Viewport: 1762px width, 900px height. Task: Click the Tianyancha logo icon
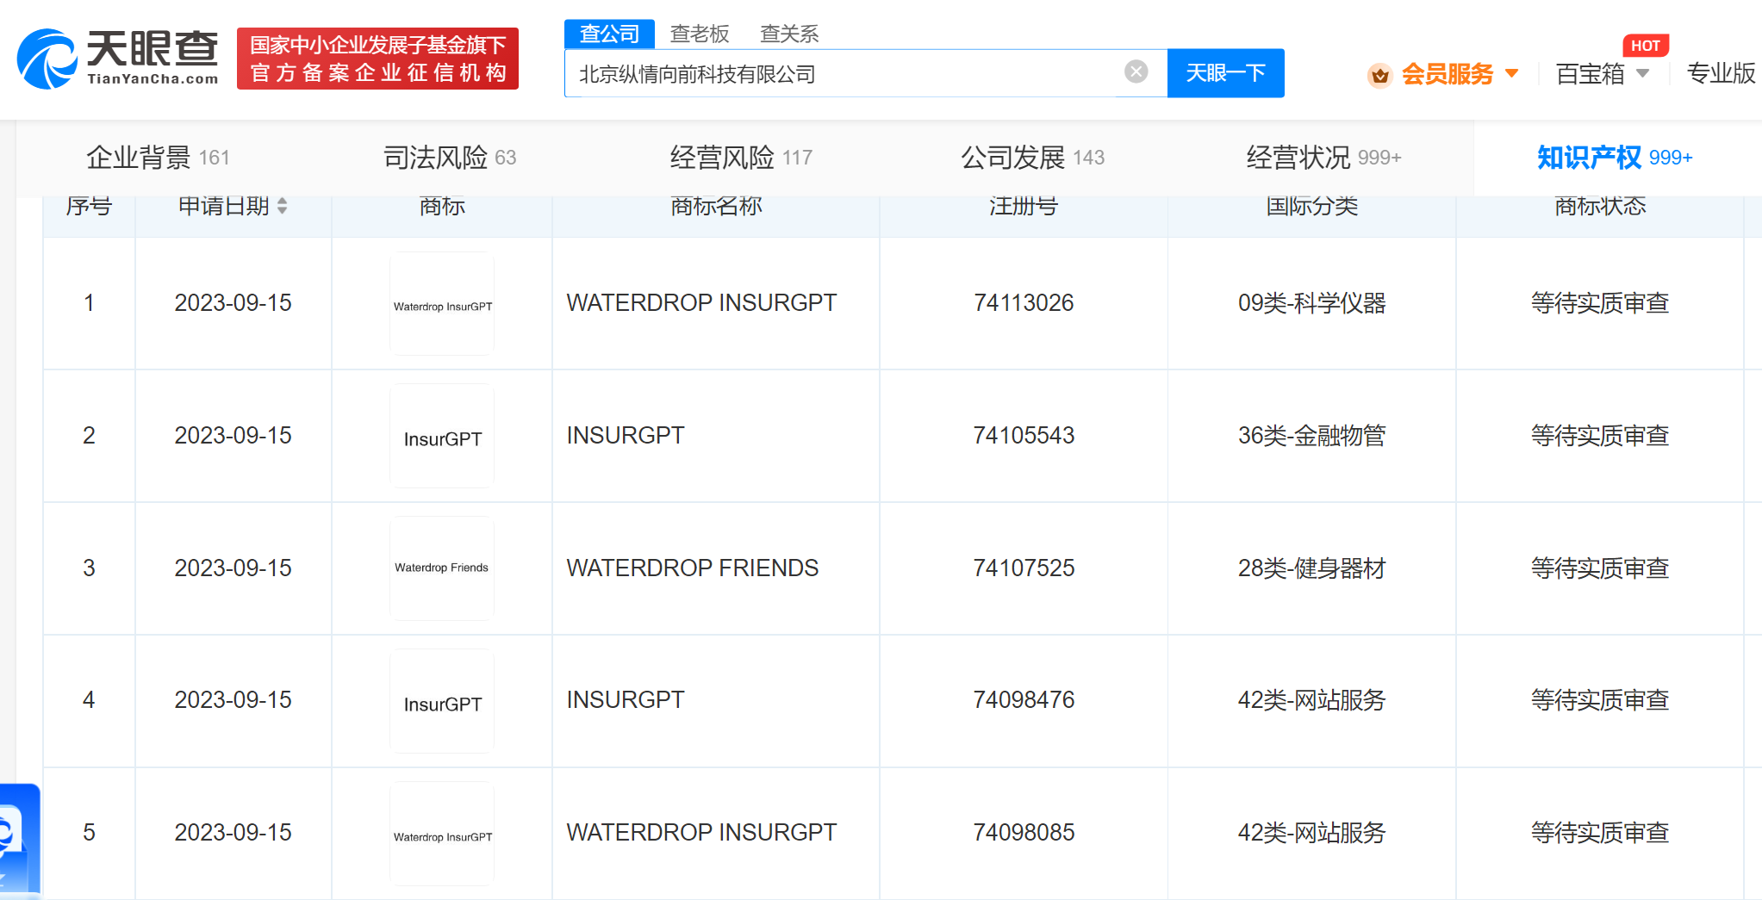point(49,58)
